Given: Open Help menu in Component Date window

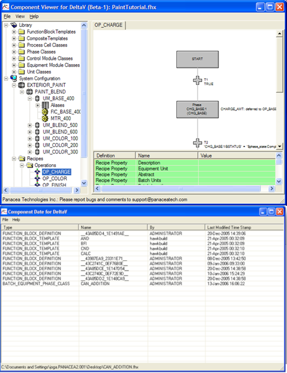Looking at the screenshot, I should [x=16, y=219].
